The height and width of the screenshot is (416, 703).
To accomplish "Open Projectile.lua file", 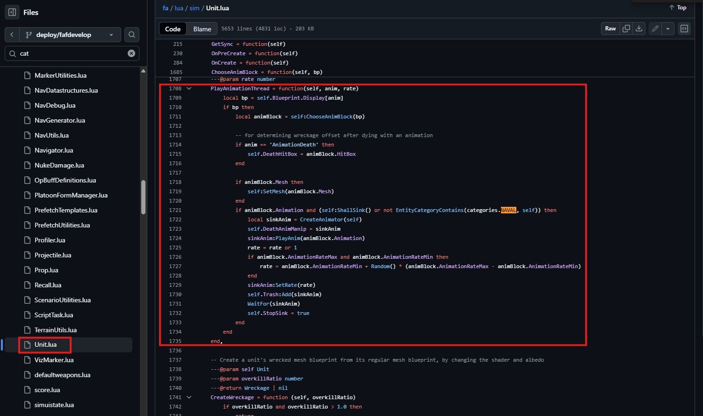I will 53,255.
